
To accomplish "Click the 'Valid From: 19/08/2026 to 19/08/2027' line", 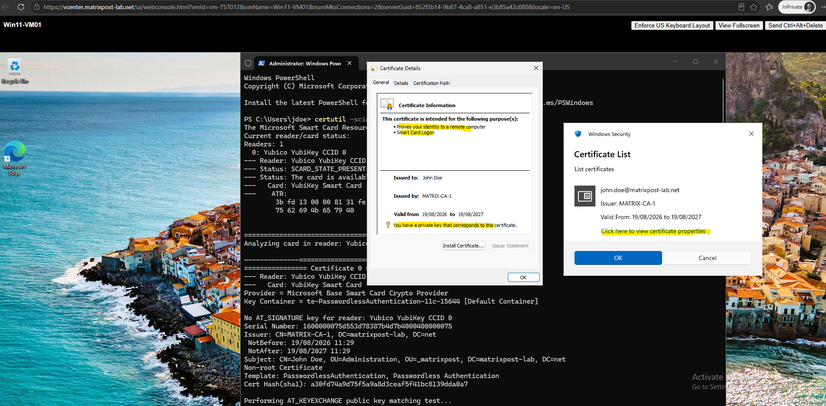I will pos(651,217).
